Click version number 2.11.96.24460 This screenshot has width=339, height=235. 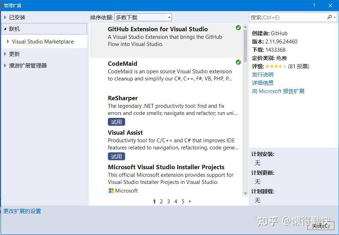point(281,42)
